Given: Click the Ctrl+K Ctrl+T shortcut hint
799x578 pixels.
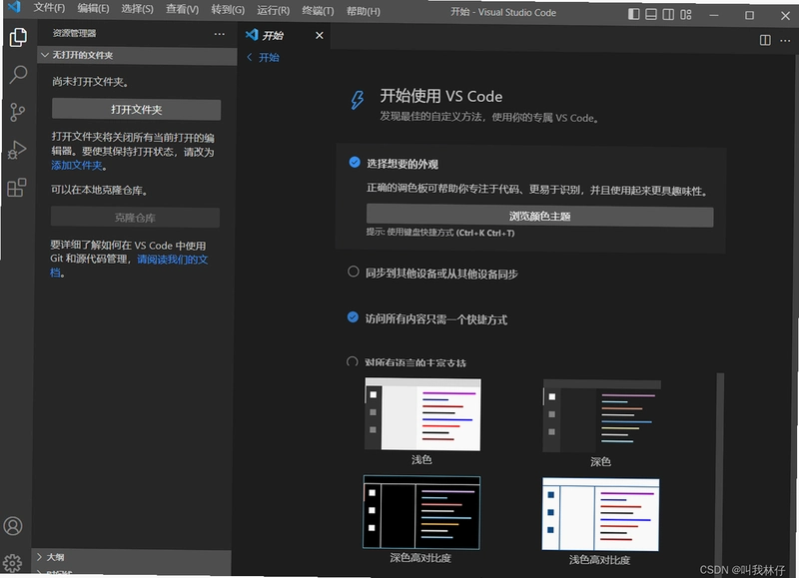Looking at the screenshot, I should [x=485, y=233].
